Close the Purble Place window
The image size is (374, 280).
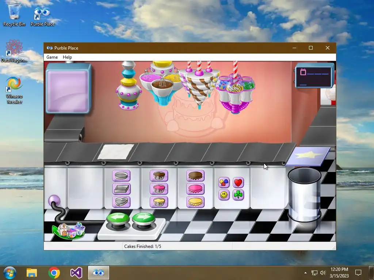click(x=328, y=48)
